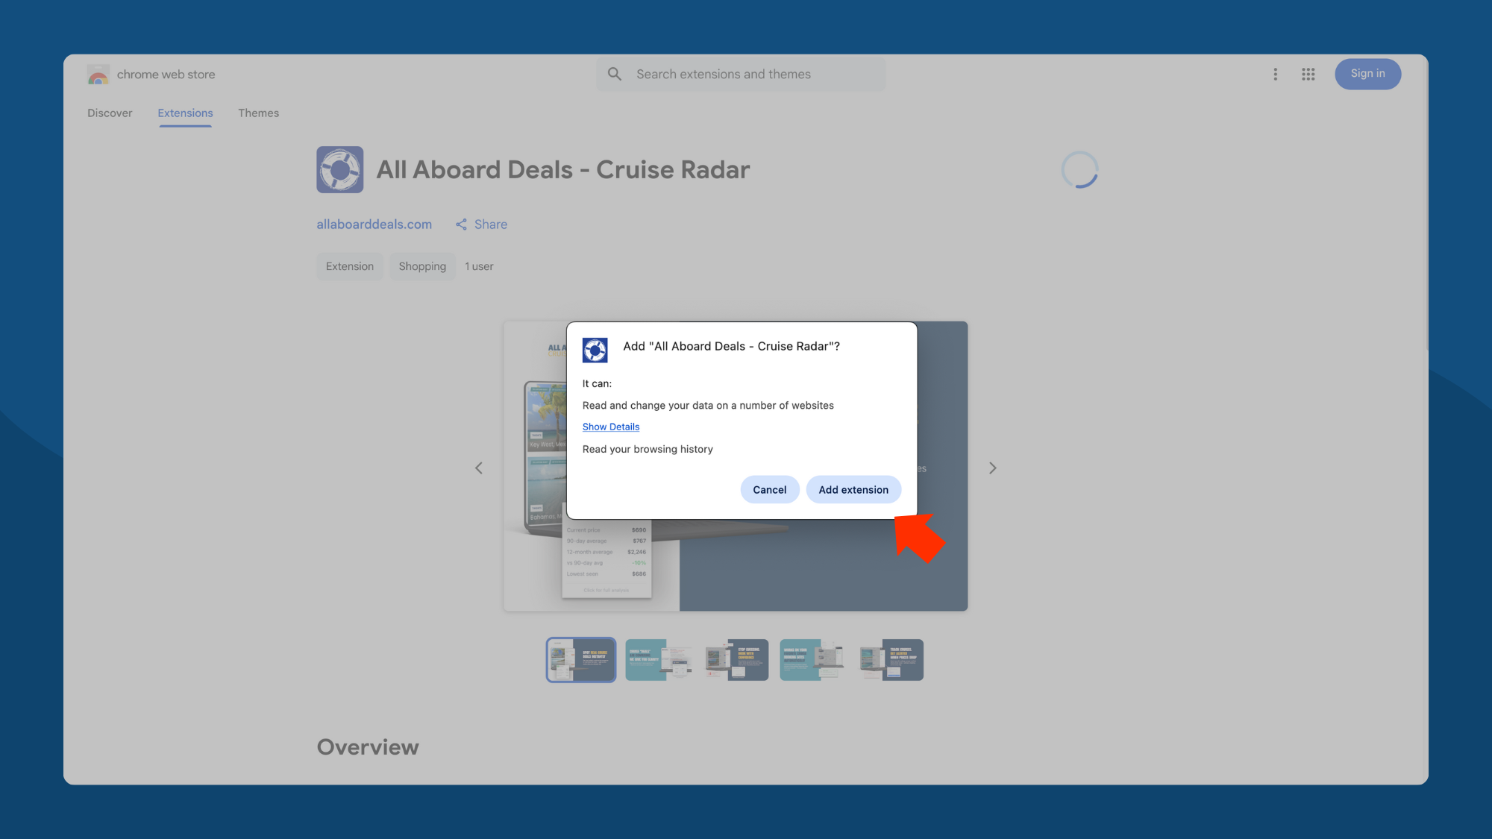Open the Extensions tab
This screenshot has width=1492, height=839.
tap(185, 113)
